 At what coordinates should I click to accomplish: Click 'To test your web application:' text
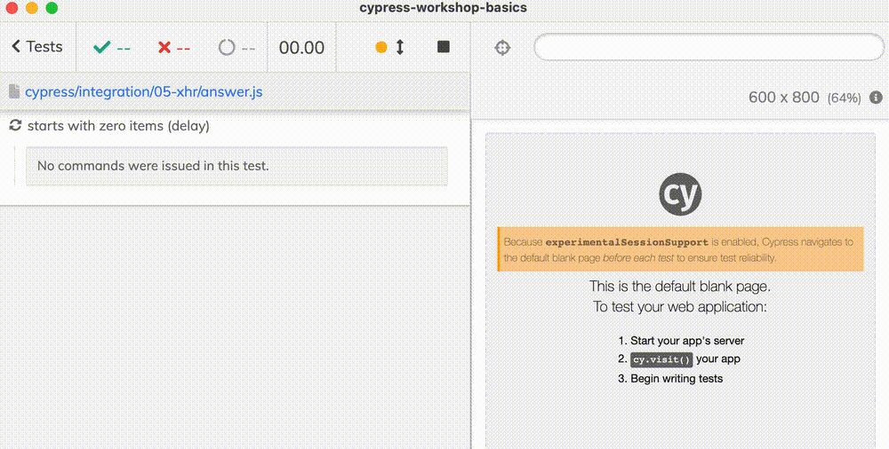point(680,307)
